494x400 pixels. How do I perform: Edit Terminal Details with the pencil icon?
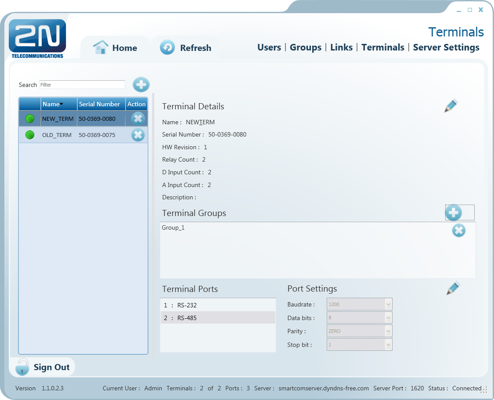coord(451,106)
